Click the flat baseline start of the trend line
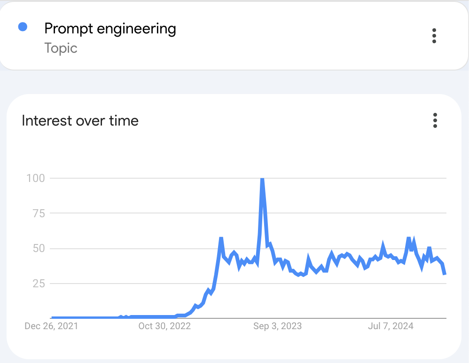The height and width of the screenshot is (363, 469). click(x=53, y=318)
